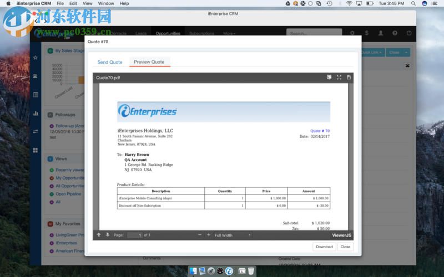This screenshot has width=444, height=277.
Task: Switch to the Send Quote tab
Action: click(x=110, y=62)
